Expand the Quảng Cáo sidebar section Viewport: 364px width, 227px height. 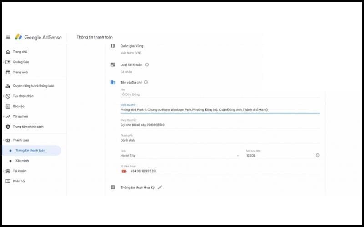click(x=4, y=62)
